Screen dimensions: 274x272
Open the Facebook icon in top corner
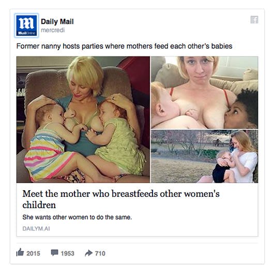point(254,20)
